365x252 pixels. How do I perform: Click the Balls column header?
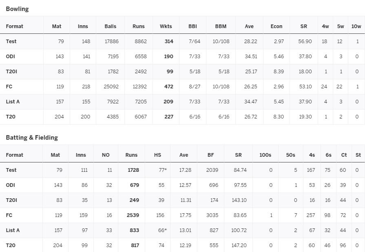(110, 26)
